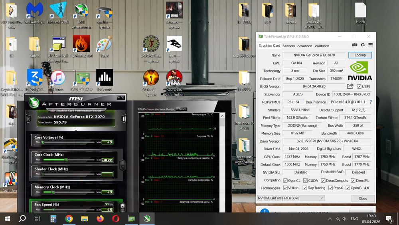Viewport: 399px width, 225px height.
Task: Select the Stalker2 shortcut icon
Action: pos(151,83)
